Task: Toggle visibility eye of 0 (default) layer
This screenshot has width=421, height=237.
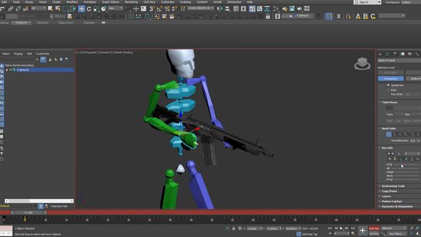Action: [x=11, y=70]
